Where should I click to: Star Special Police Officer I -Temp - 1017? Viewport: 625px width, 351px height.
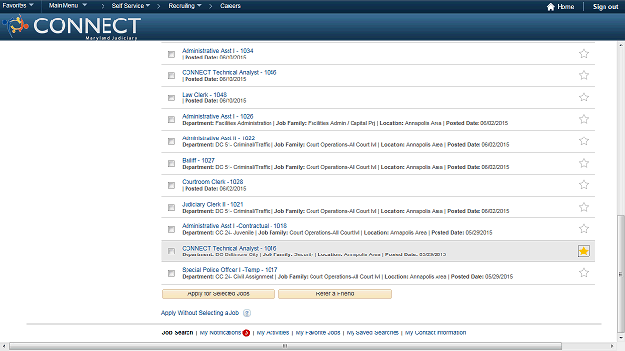pyautogui.click(x=584, y=273)
